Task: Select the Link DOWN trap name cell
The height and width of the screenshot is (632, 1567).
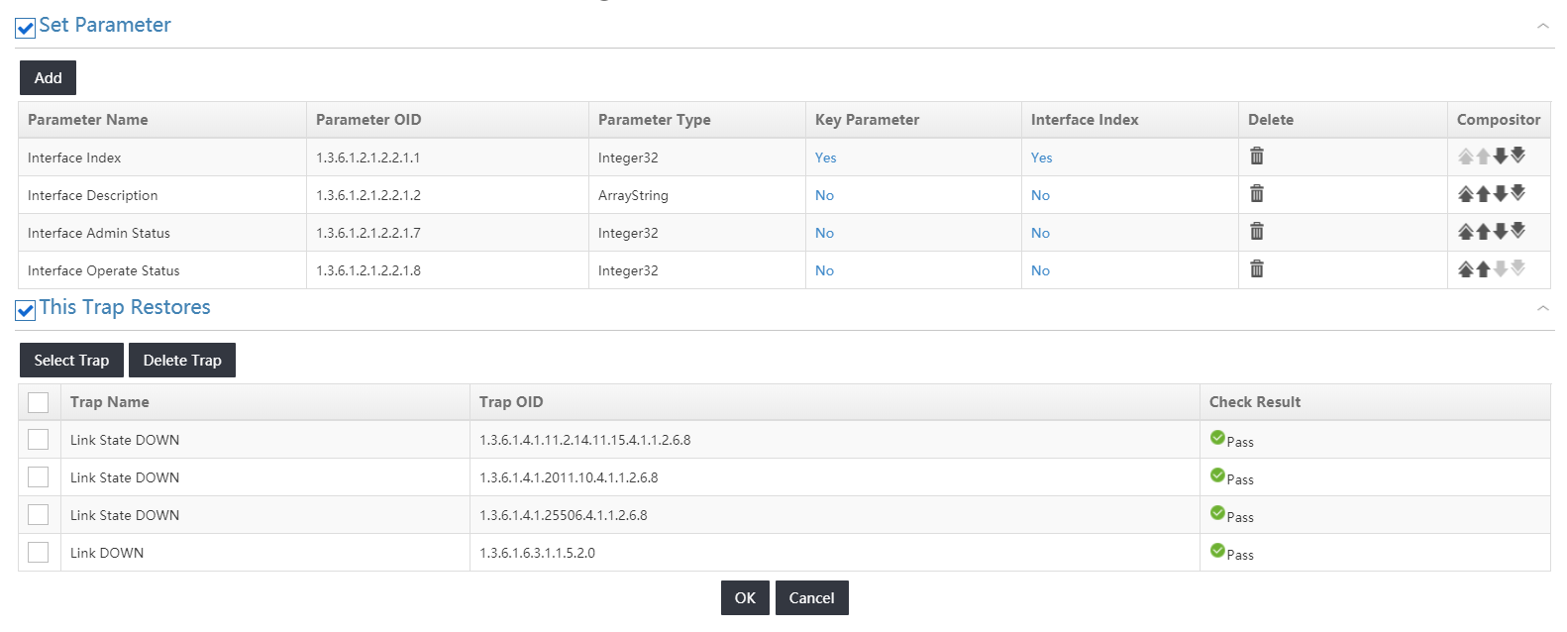Action: pyautogui.click(x=265, y=553)
